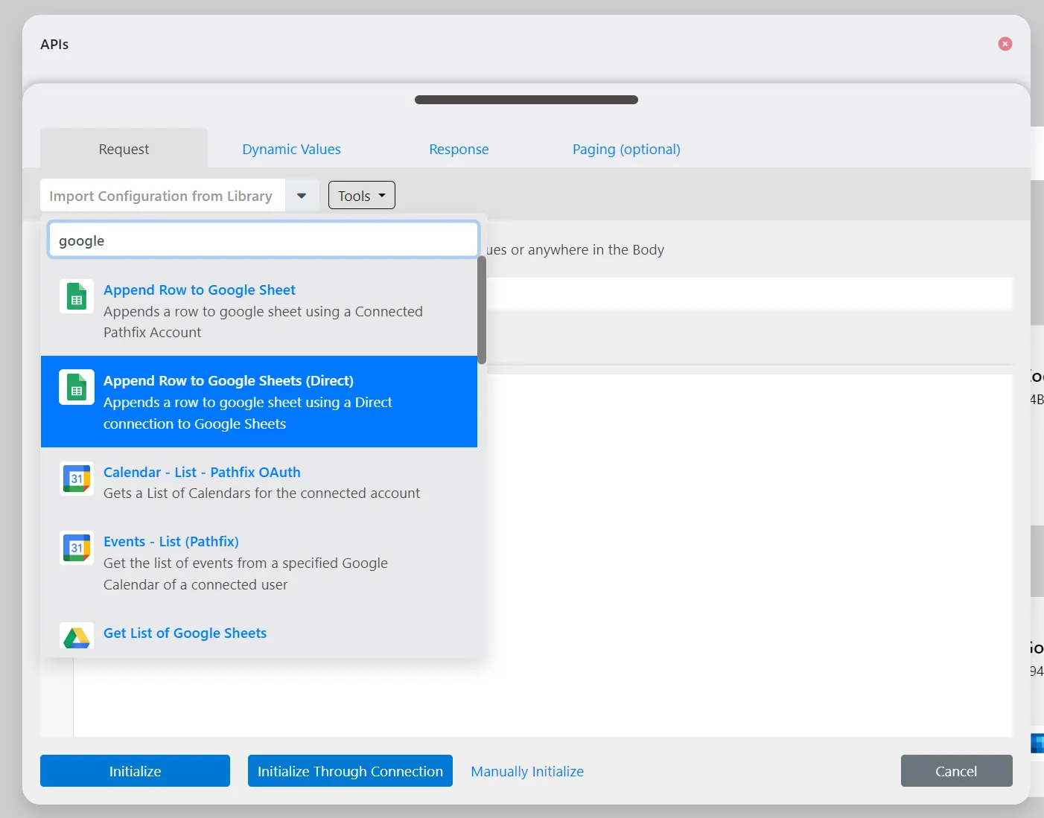Switch to the Request tab
1044x818 pixels.
[124, 149]
